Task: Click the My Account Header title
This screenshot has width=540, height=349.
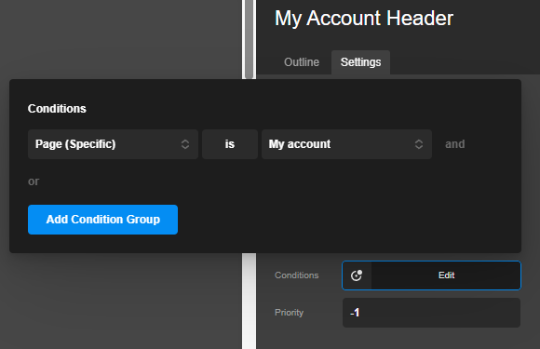Action: [x=364, y=19]
